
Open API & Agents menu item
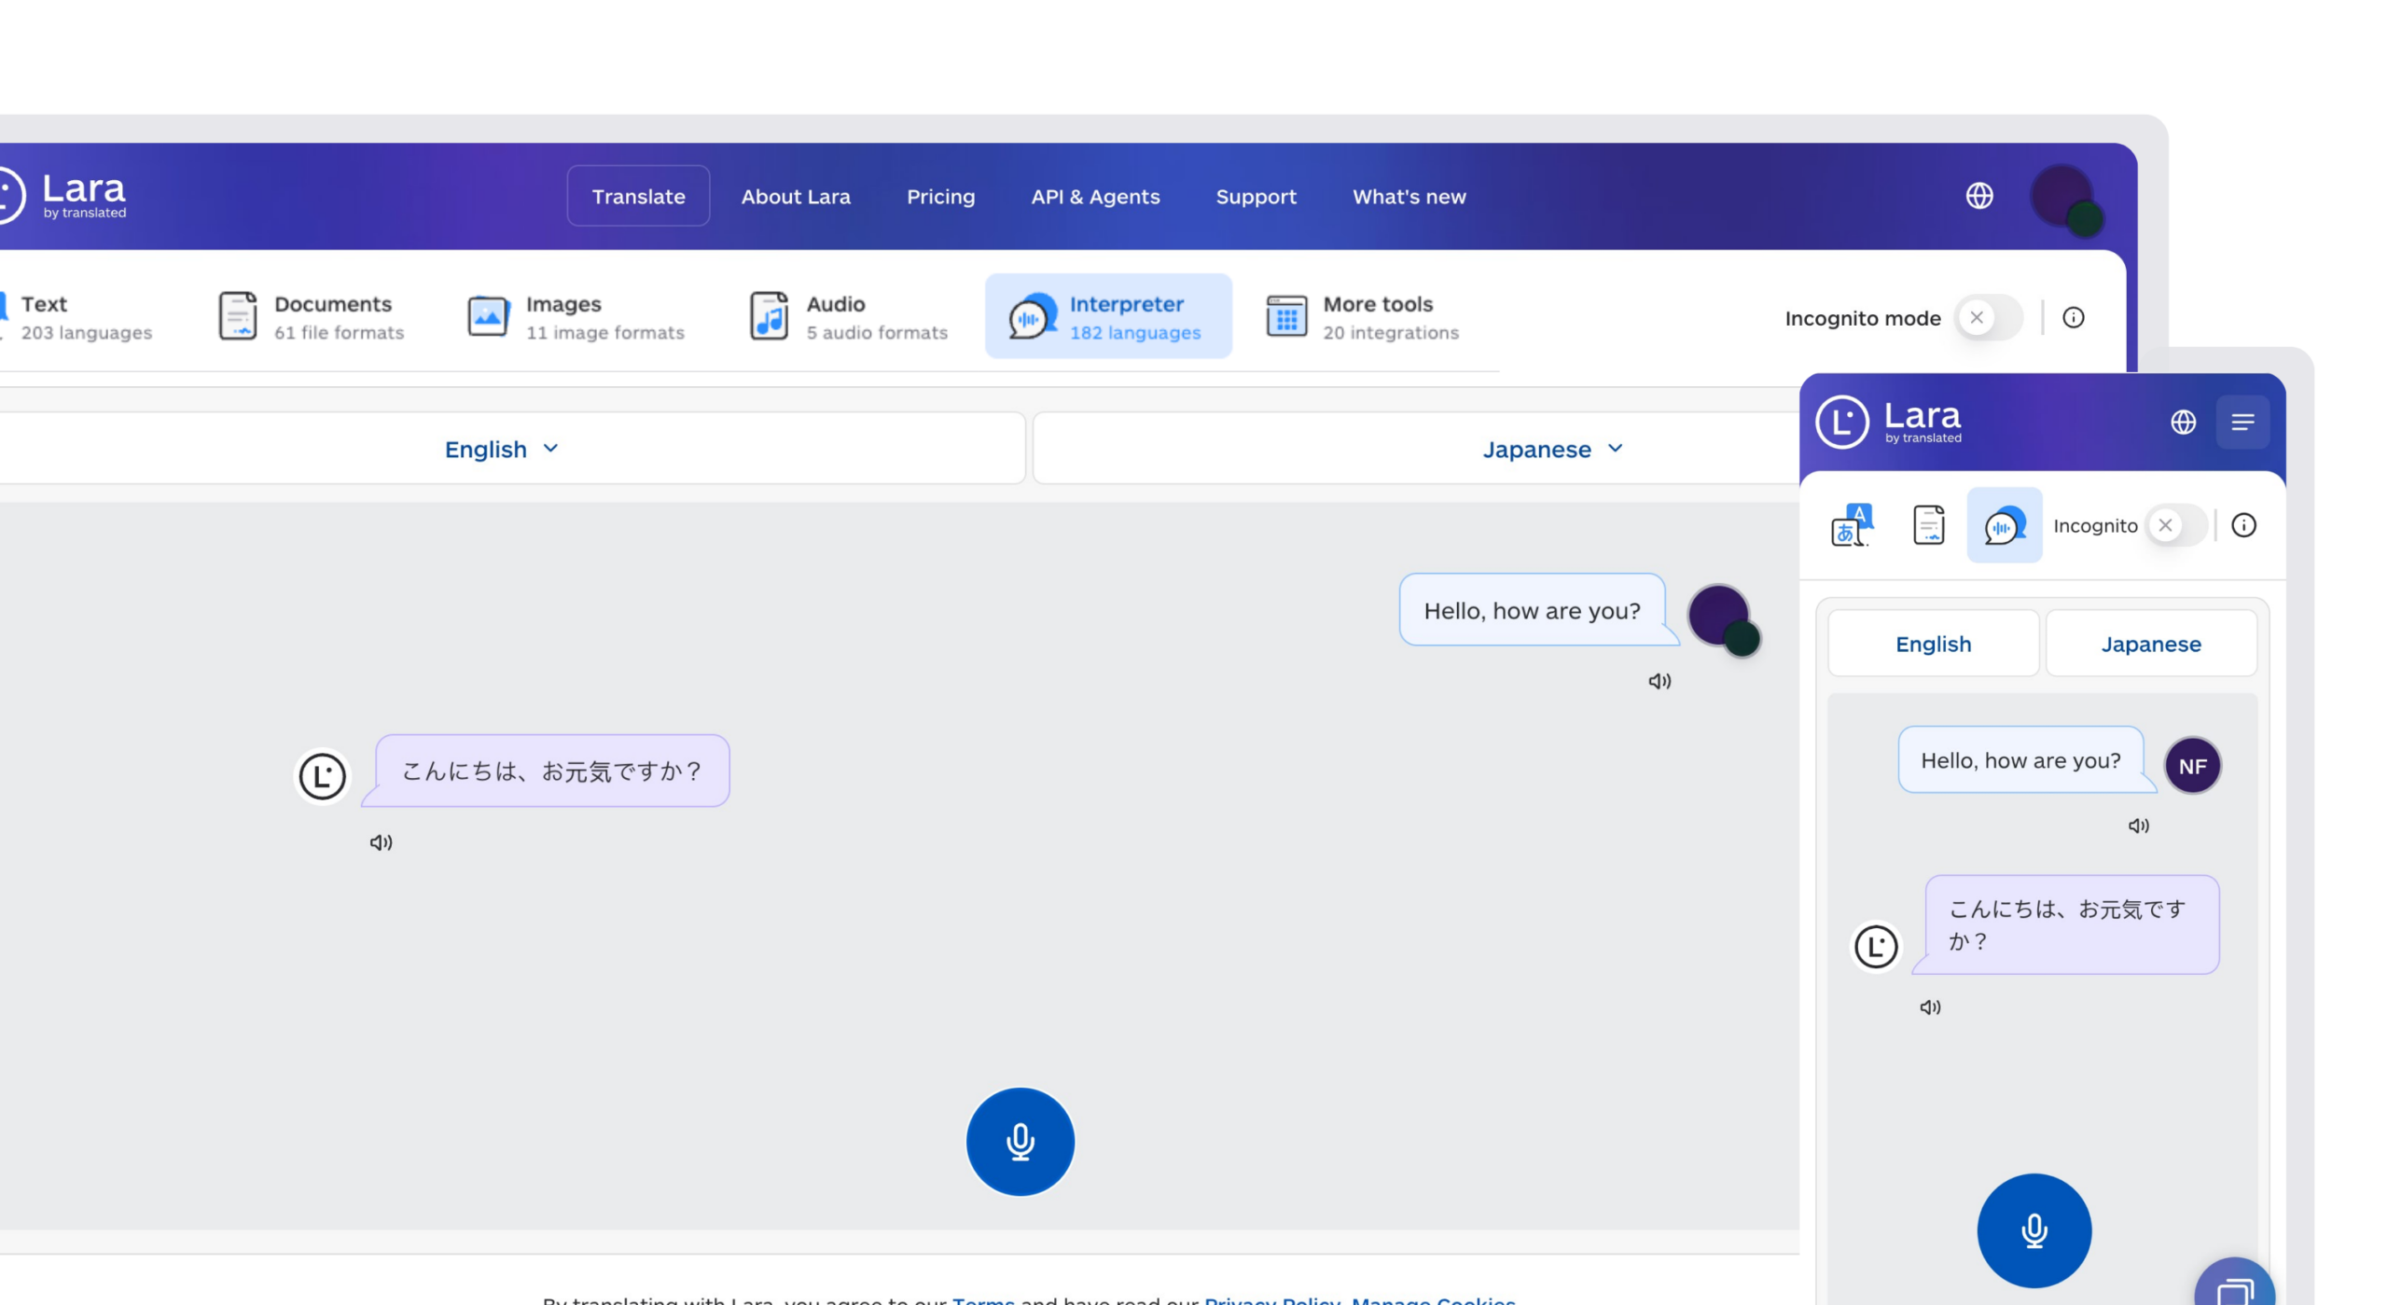[x=1095, y=196]
